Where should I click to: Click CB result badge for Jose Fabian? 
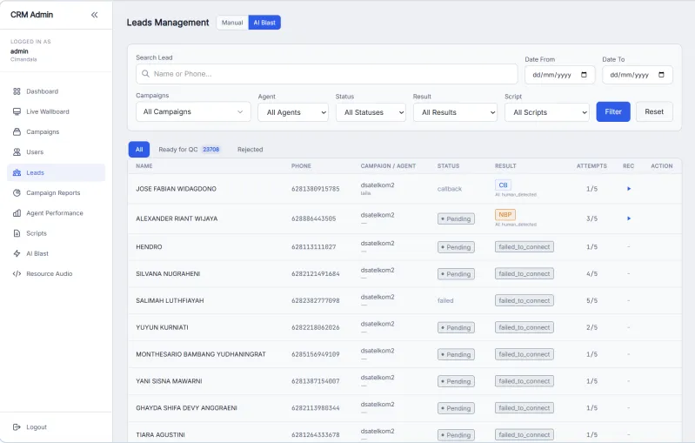click(503, 185)
